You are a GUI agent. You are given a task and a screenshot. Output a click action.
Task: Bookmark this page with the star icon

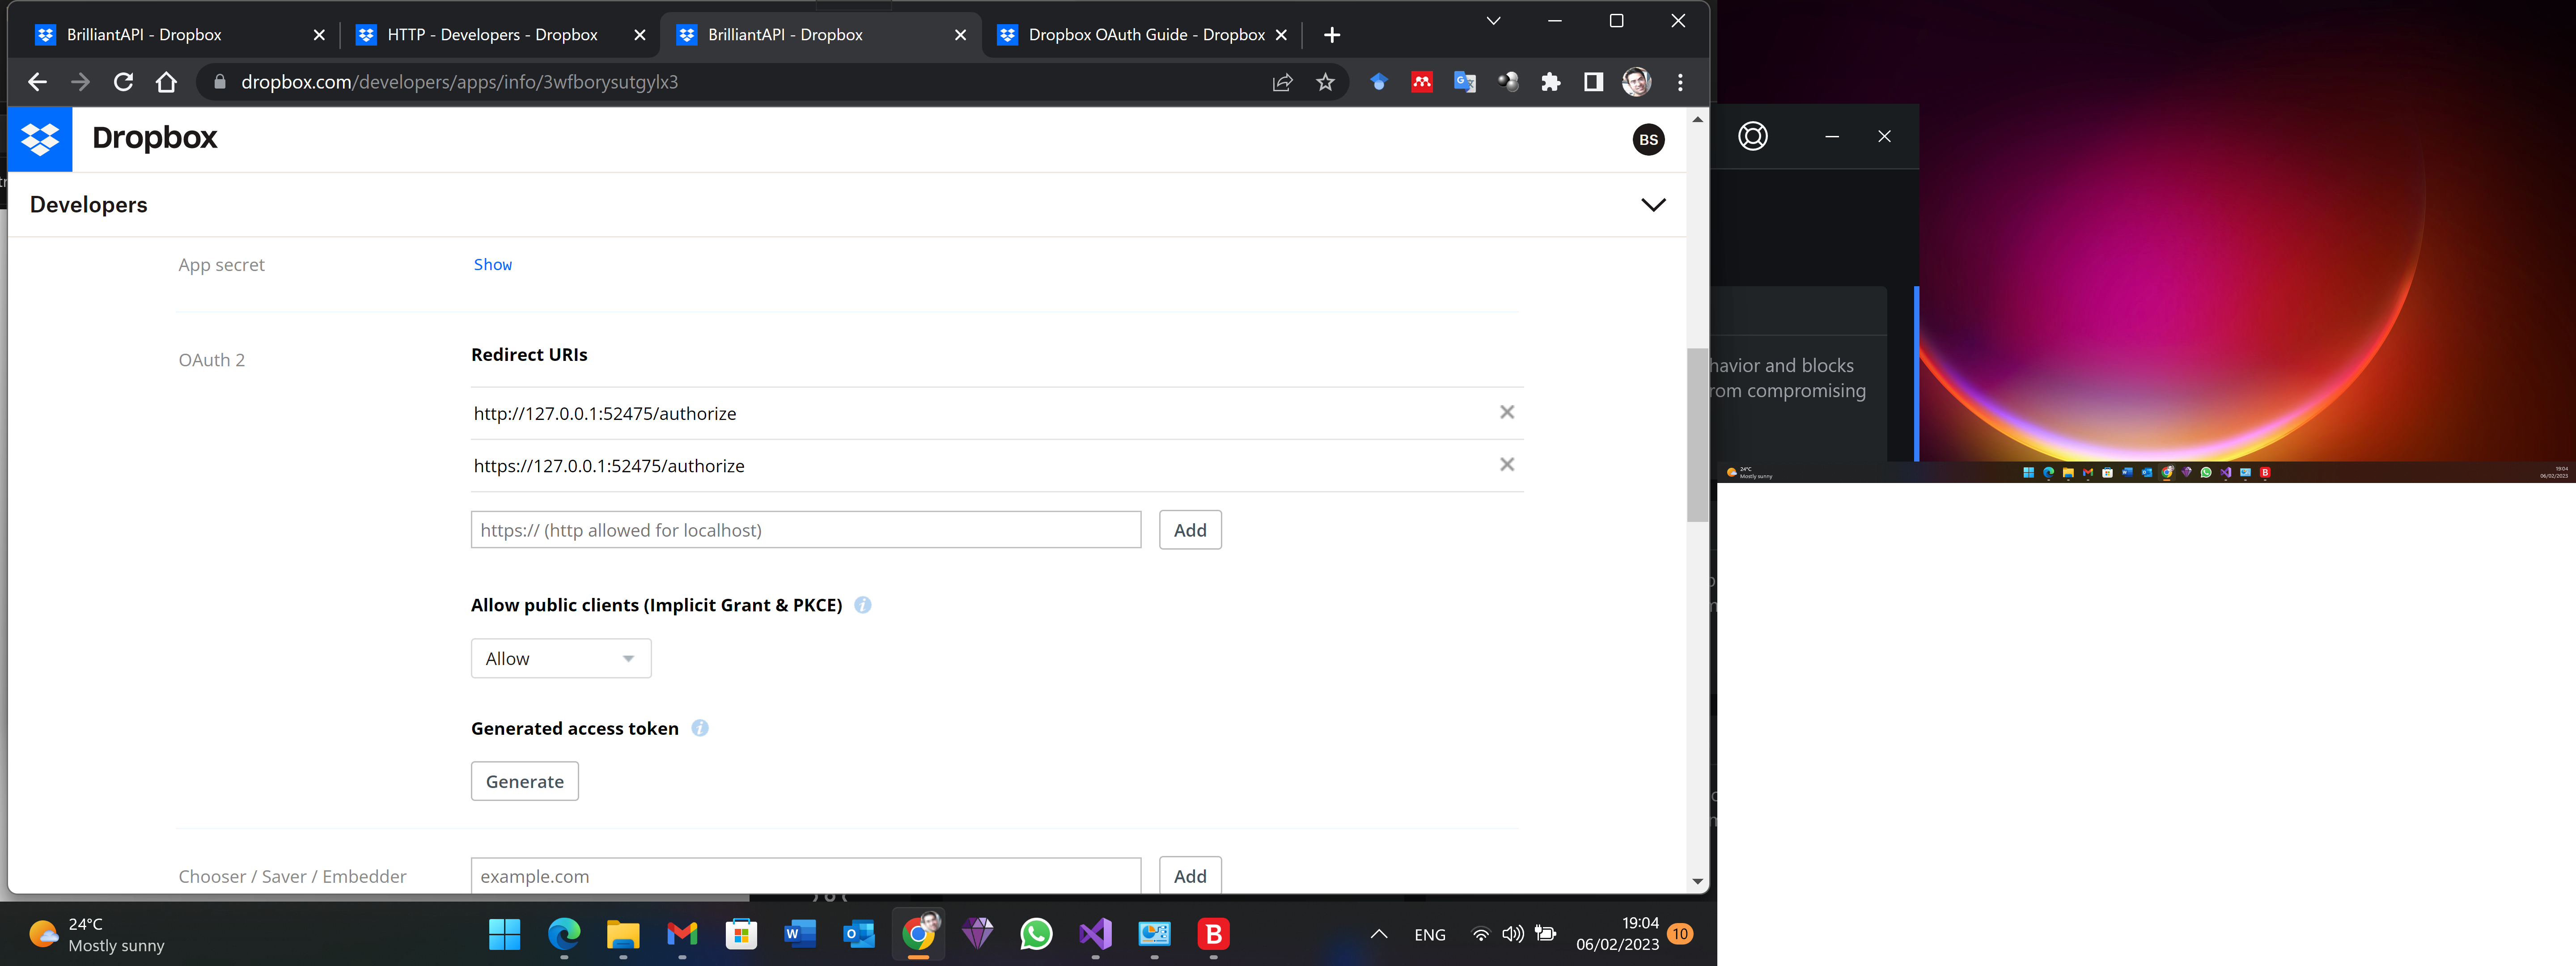click(x=1325, y=82)
